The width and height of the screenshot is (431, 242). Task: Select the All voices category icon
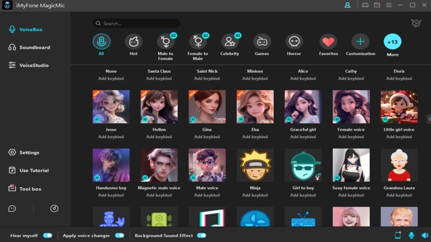[101, 41]
